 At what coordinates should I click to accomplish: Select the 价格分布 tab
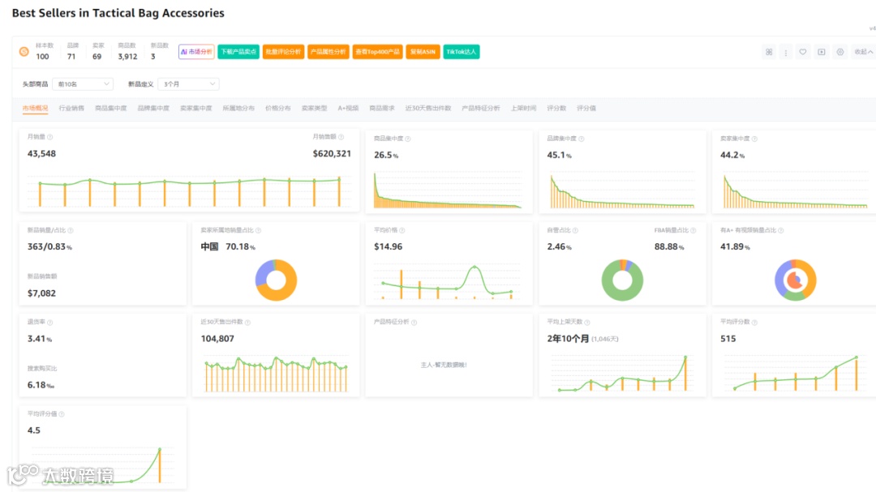(x=277, y=109)
